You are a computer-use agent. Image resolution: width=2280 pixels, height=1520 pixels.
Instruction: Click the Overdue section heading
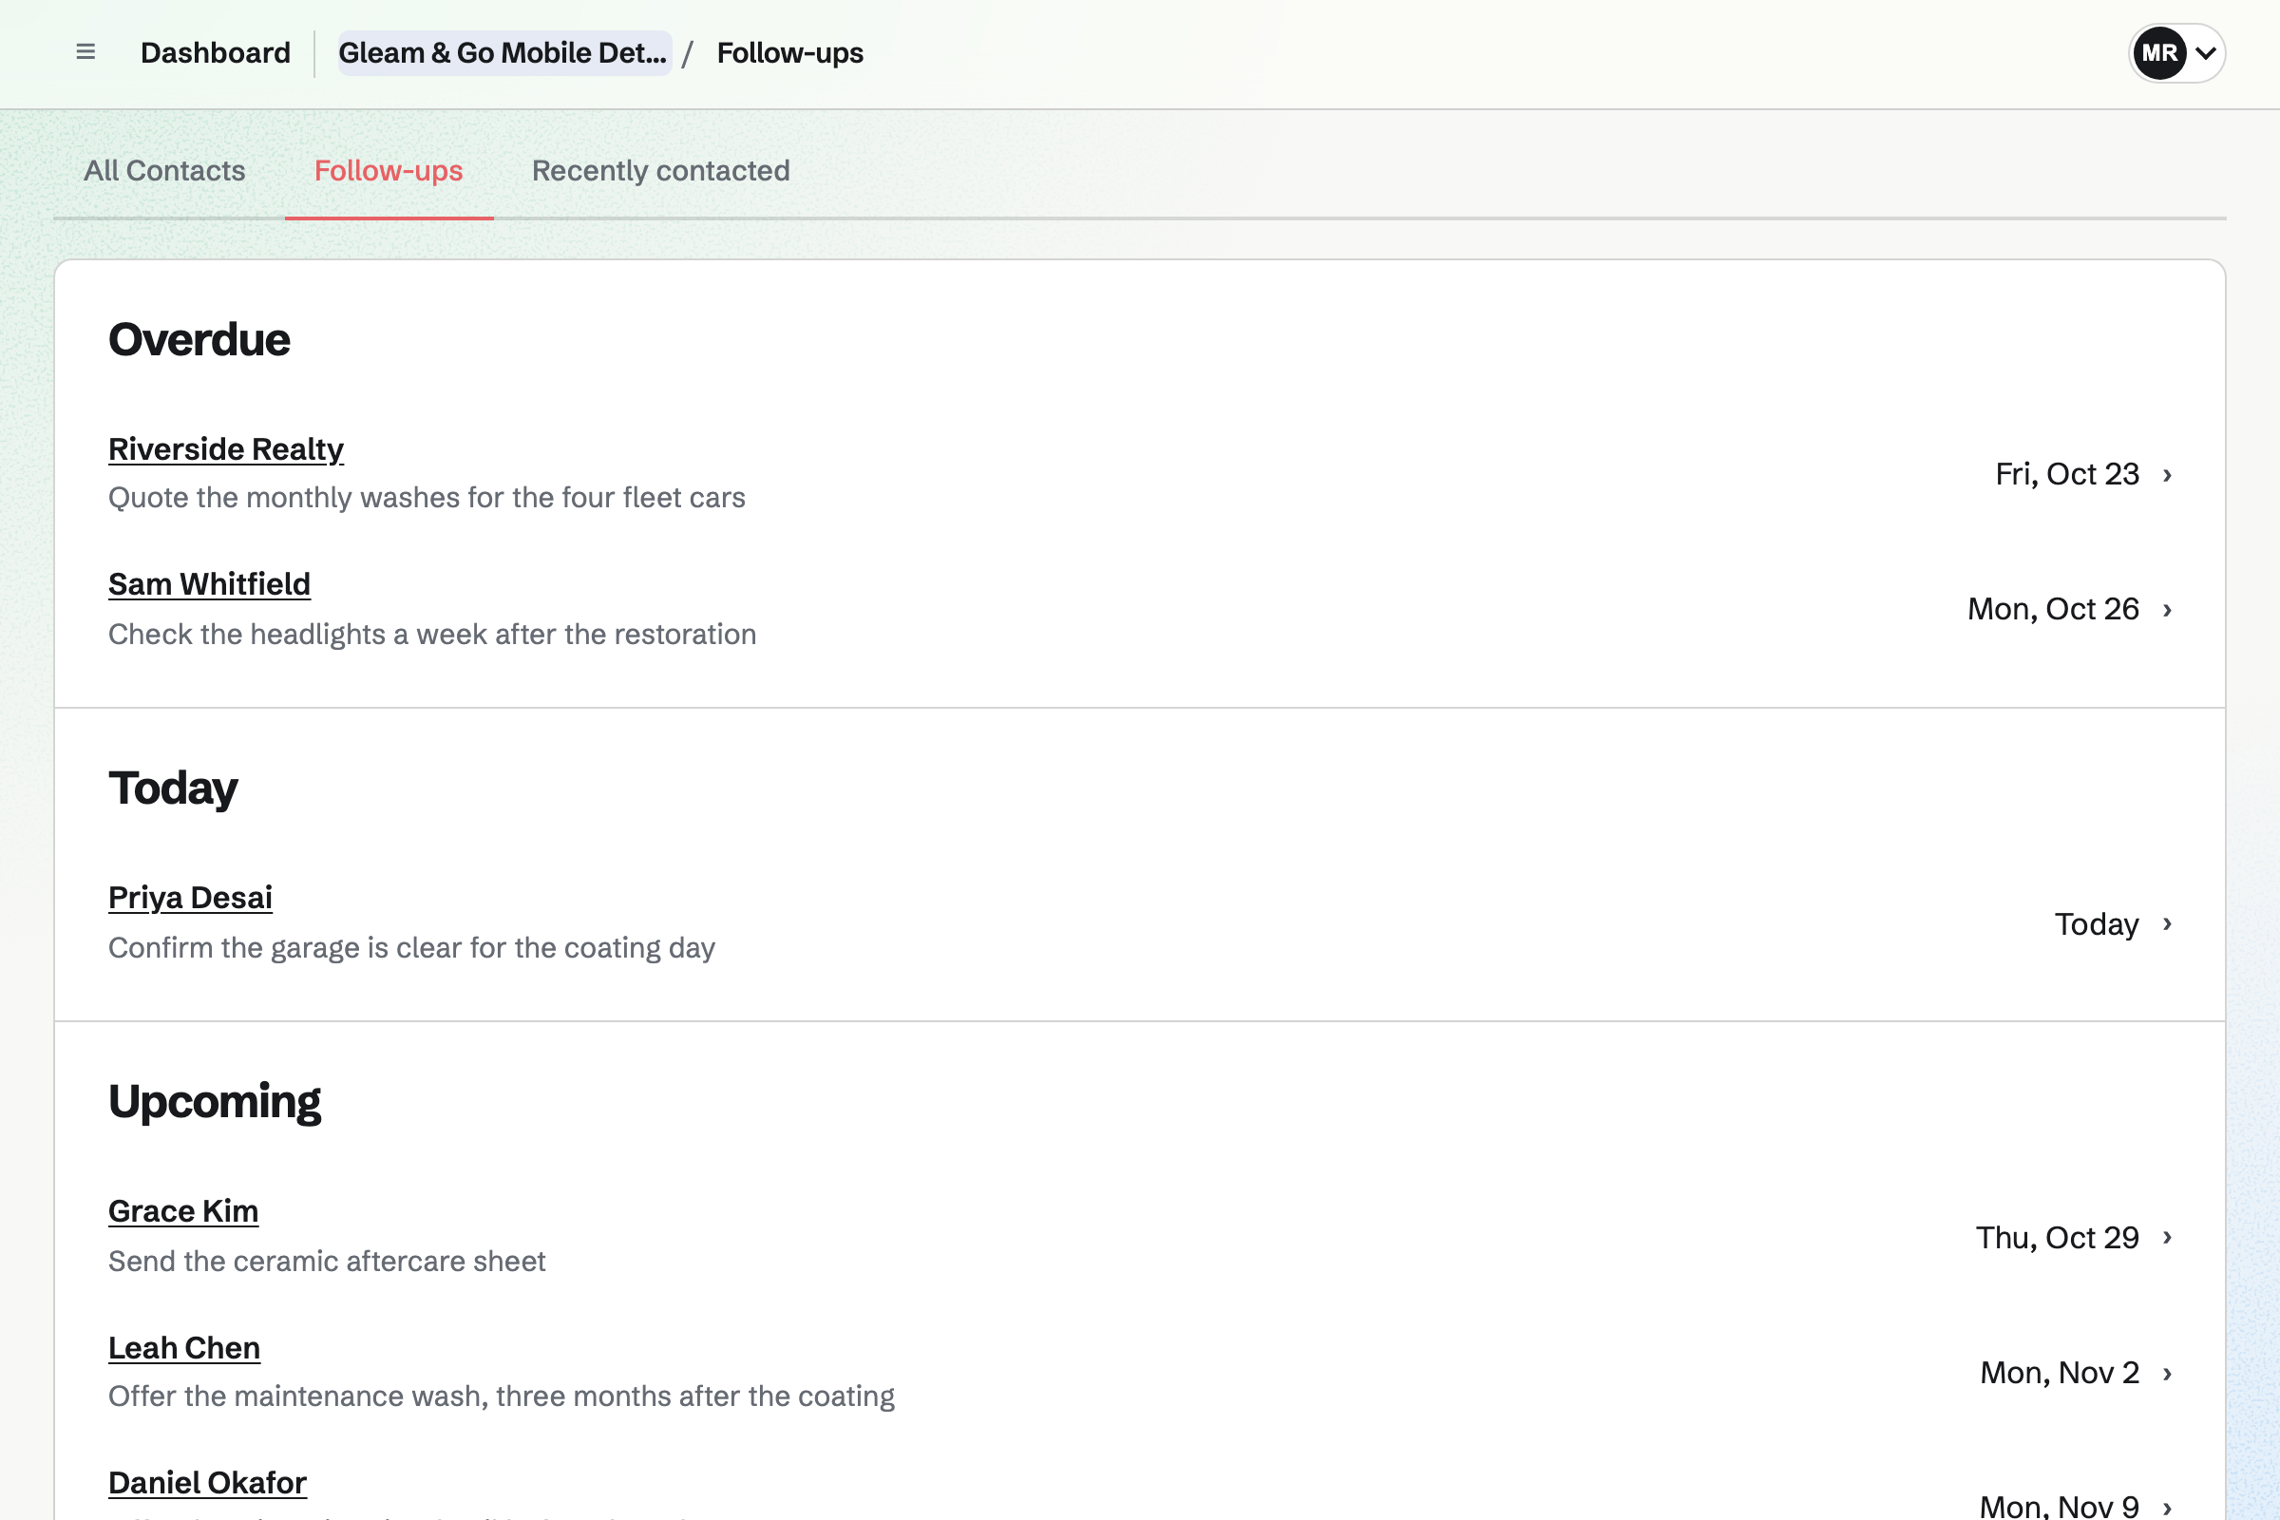click(x=199, y=339)
